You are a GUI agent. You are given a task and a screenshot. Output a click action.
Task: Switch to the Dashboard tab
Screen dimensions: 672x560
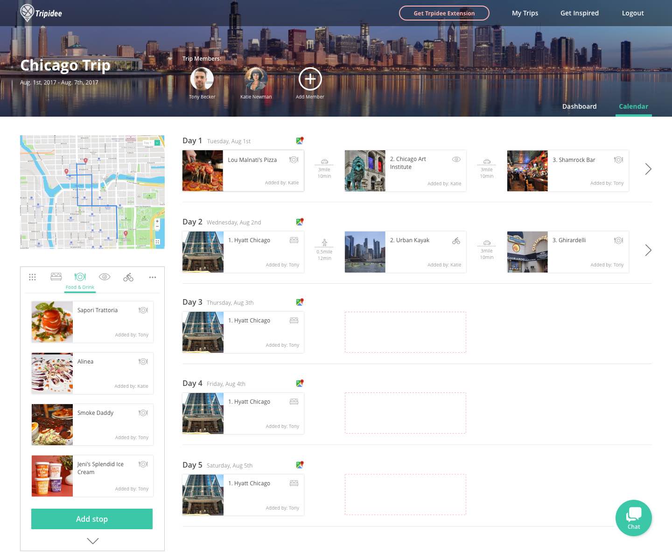[x=579, y=106]
